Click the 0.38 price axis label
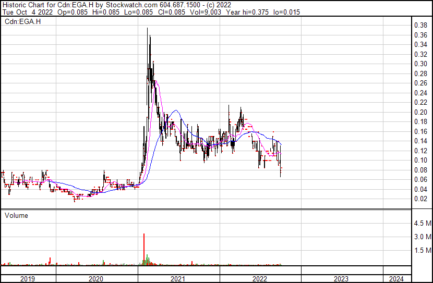433x283 pixels. [x=420, y=25]
